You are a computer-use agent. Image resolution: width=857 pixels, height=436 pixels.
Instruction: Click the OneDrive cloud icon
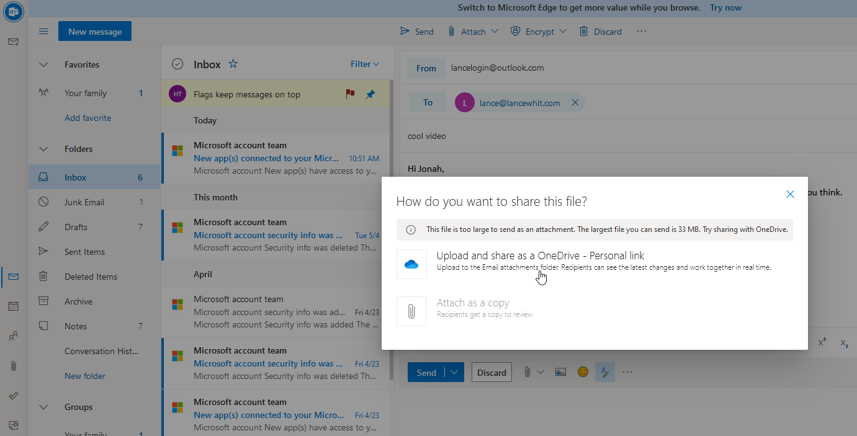click(411, 264)
